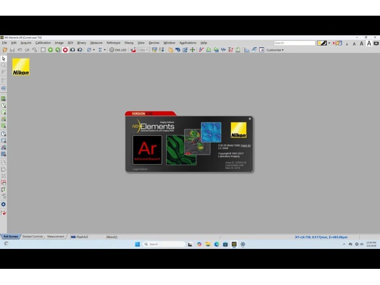Stop acquisition with the red stop icon

coord(65,50)
